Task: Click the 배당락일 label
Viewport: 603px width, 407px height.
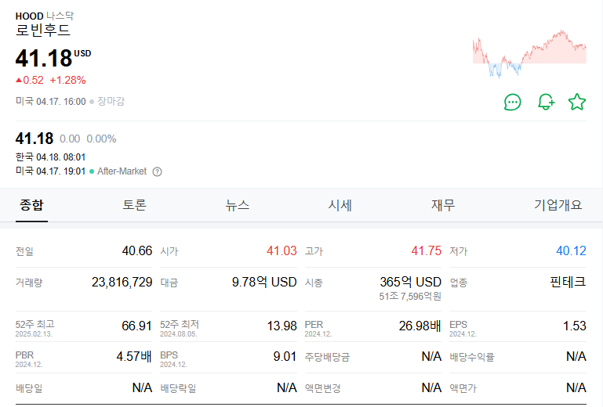Action: coord(178,388)
